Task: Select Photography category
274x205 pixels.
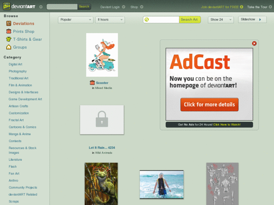Action: pos(18,71)
